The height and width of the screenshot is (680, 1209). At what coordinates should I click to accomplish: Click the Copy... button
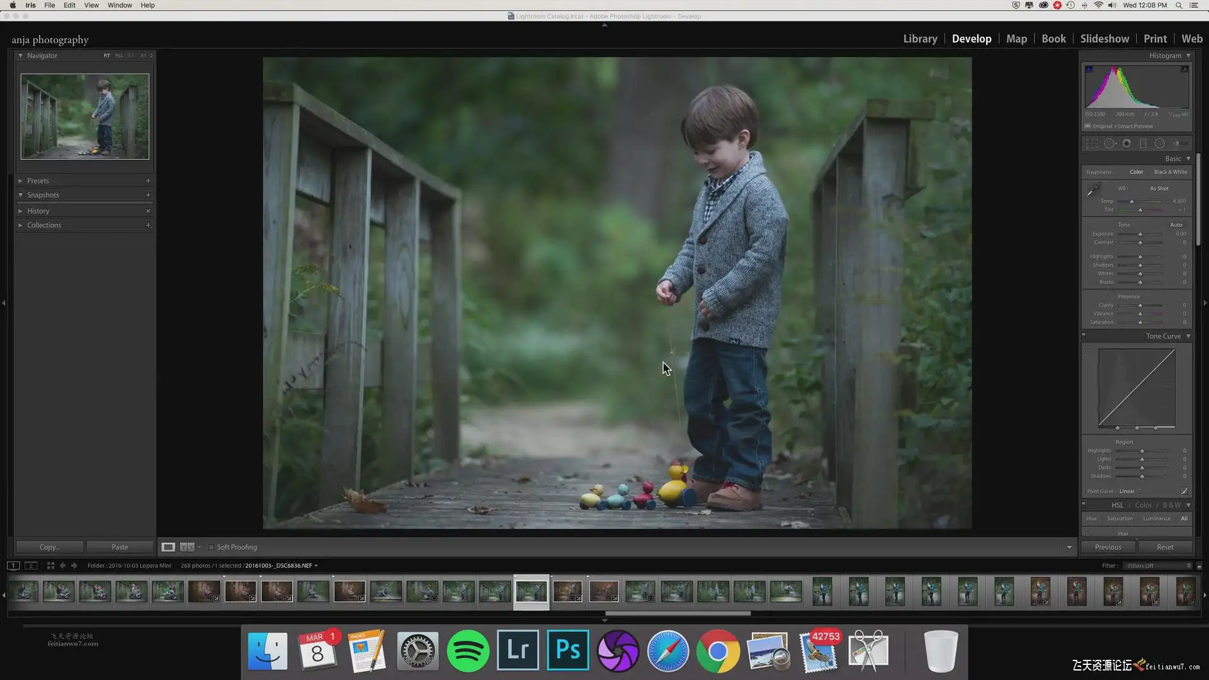click(49, 547)
